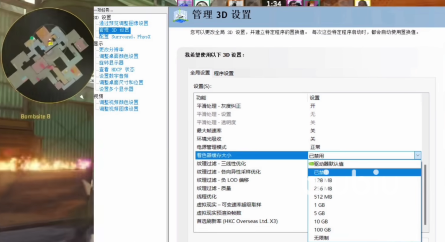Viewport: 445px width, 242px height.
Task: Select the 线程优化 setting row
Action: (251, 197)
